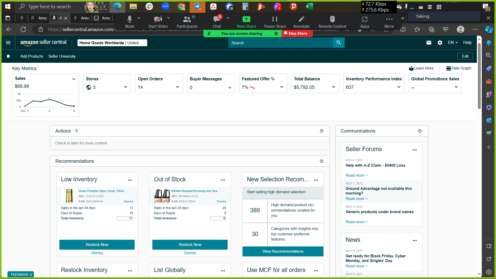Open the EN language dropdown

click(x=453, y=43)
